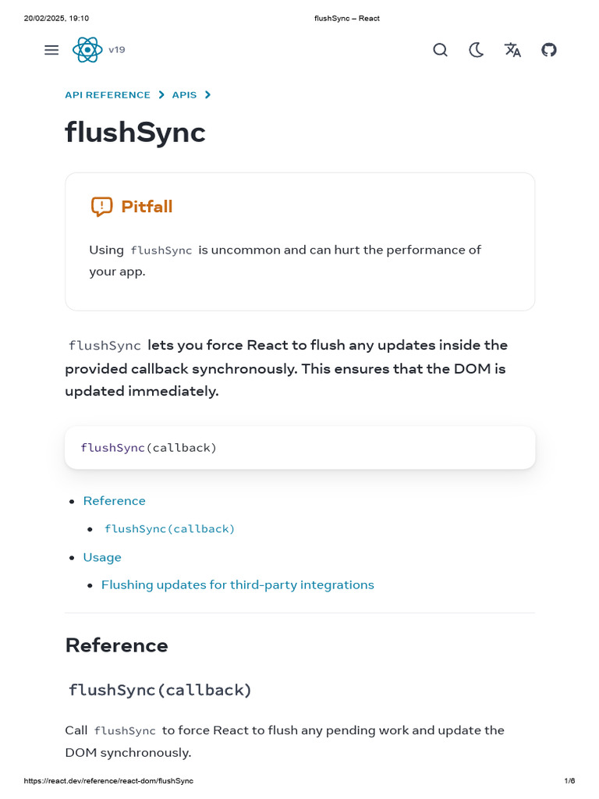Click chevron after APIS breadcrumb

coord(207,95)
